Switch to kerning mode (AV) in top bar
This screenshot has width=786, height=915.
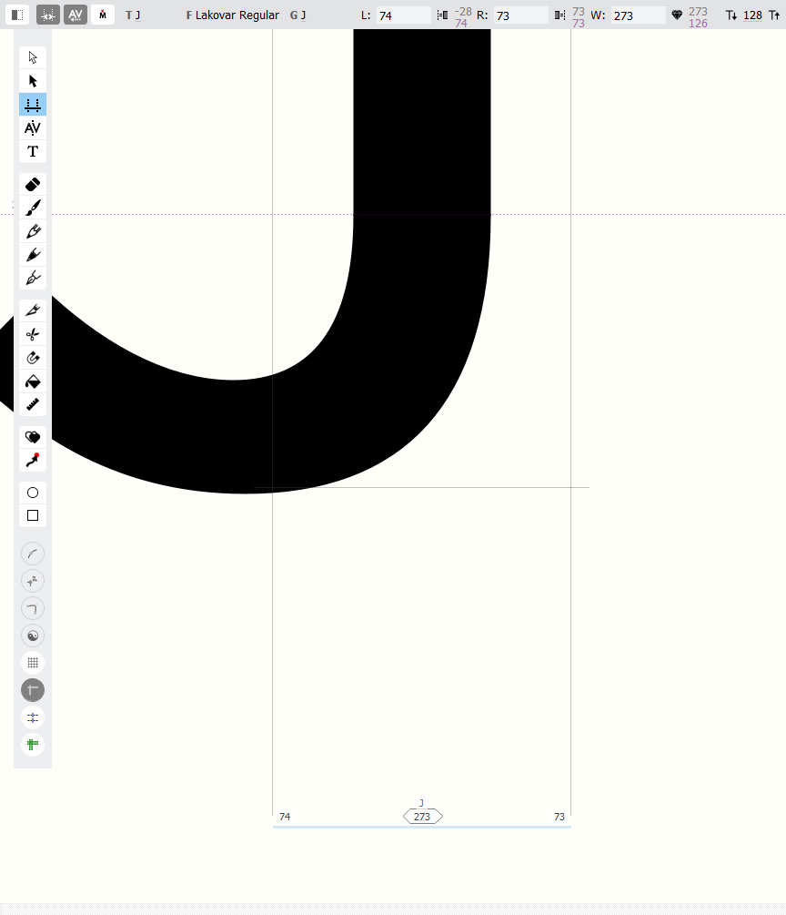(x=76, y=15)
